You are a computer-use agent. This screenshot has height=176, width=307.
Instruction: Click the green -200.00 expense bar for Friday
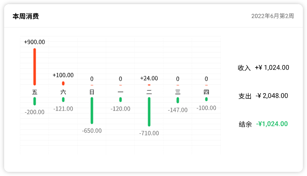coord(34,101)
